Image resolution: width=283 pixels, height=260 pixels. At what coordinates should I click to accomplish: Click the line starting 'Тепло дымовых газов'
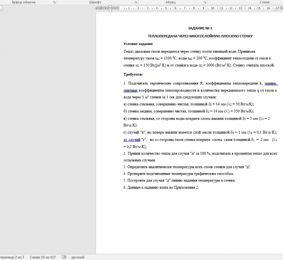coord(190,51)
